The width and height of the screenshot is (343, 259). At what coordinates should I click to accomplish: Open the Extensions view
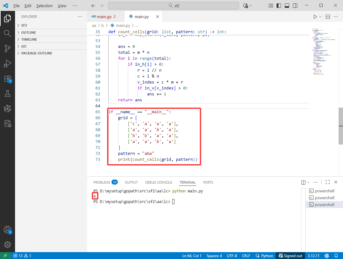(x=8, y=79)
